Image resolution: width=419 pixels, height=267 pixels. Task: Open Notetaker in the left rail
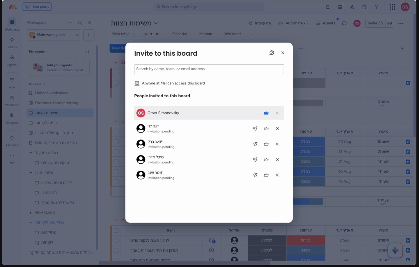tap(12, 118)
